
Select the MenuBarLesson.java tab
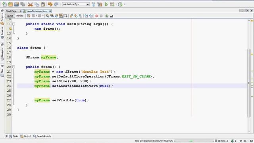[x=37, y=11]
